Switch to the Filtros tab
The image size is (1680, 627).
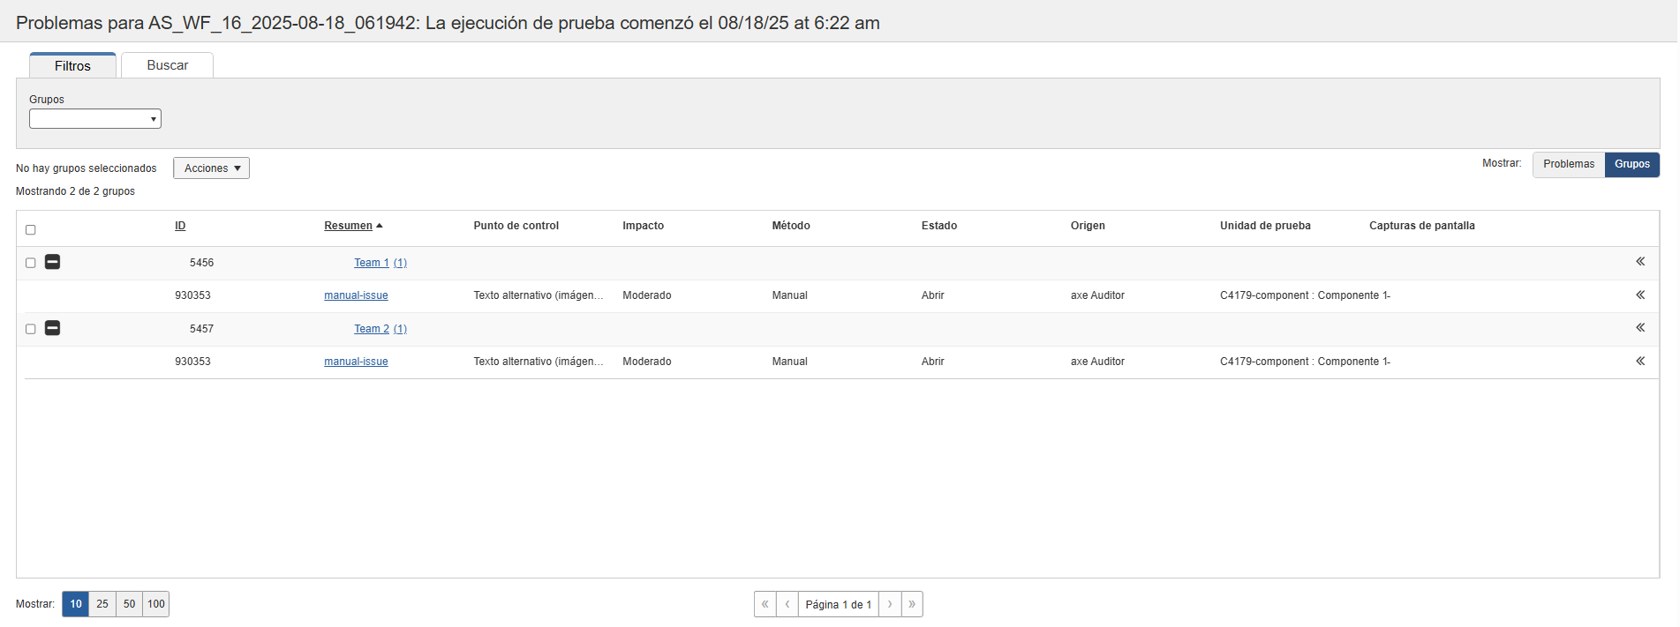click(72, 66)
